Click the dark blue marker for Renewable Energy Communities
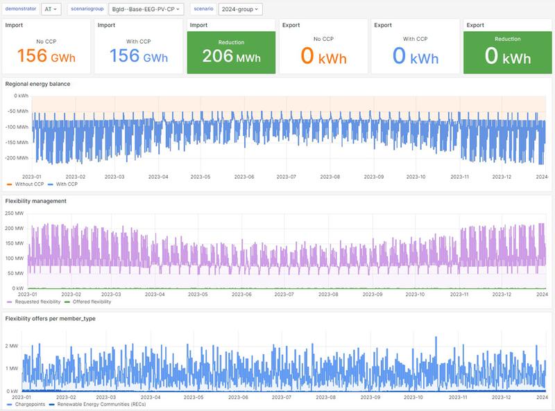Screen dimensions: 555x411 tap(51, 404)
